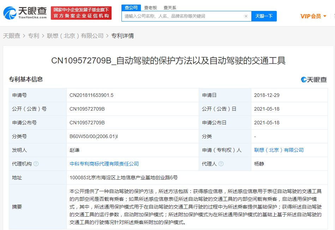Select 2021-05-18 in the 公开(公告)日 row
This screenshot has height=230, width=335.
point(267,109)
